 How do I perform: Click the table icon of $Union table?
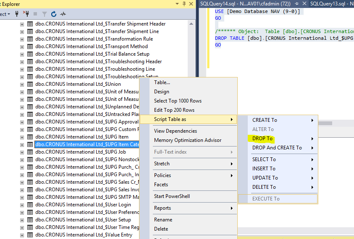pos(30,84)
